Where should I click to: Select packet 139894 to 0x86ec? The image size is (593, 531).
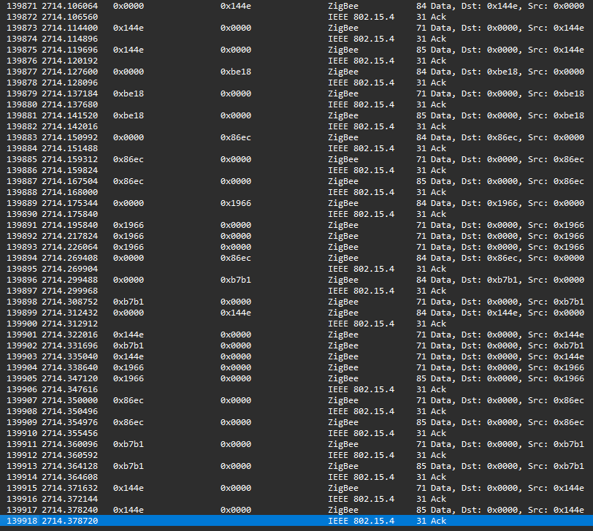click(296, 259)
